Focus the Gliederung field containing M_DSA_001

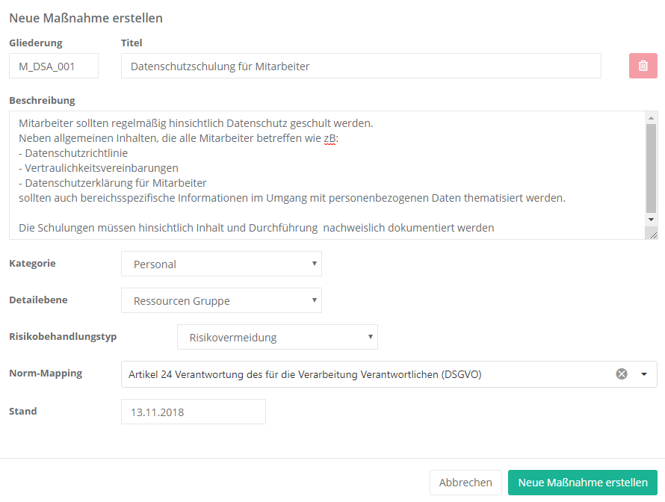click(x=54, y=66)
